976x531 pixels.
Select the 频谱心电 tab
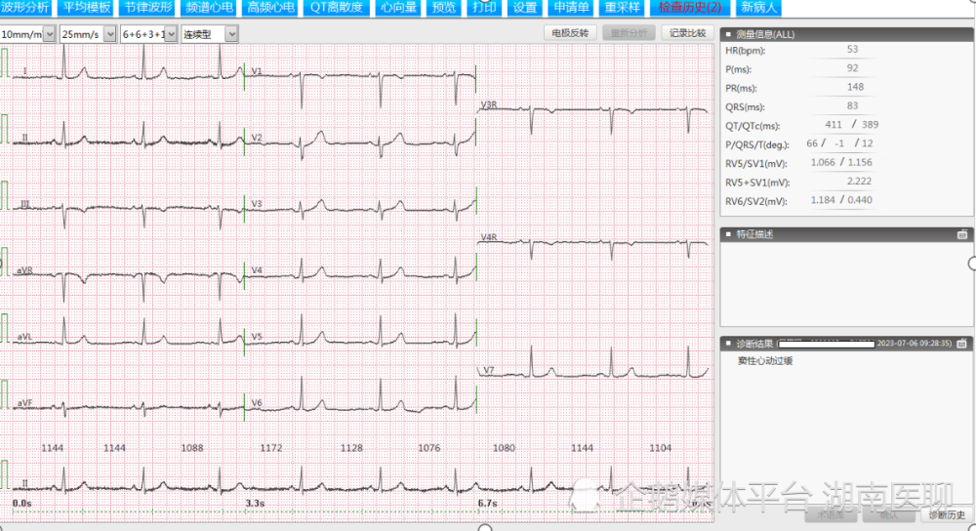[x=210, y=8]
